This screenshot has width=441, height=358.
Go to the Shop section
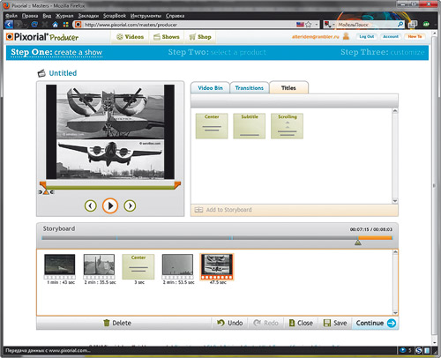click(200, 37)
